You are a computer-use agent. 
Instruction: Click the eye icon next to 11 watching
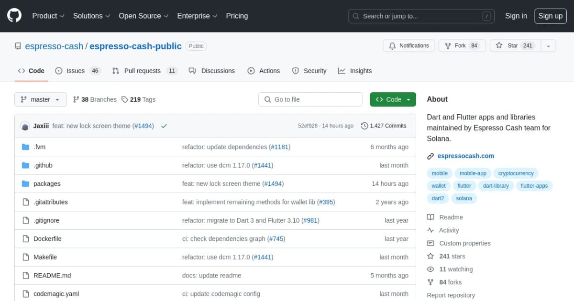430,269
